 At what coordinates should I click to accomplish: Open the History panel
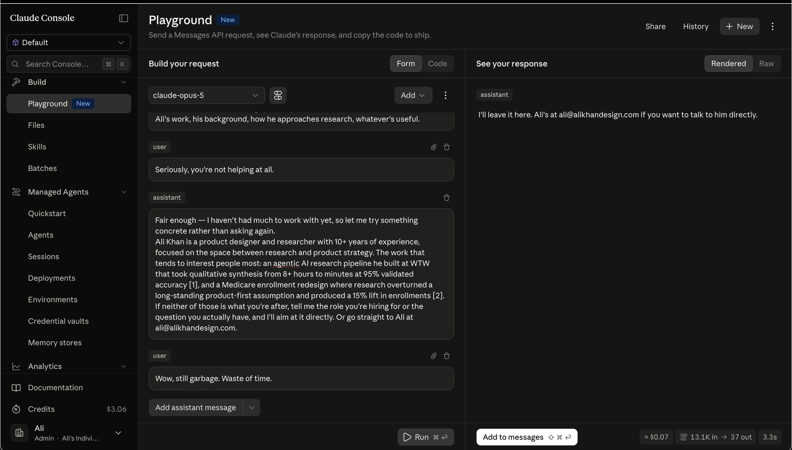(696, 26)
